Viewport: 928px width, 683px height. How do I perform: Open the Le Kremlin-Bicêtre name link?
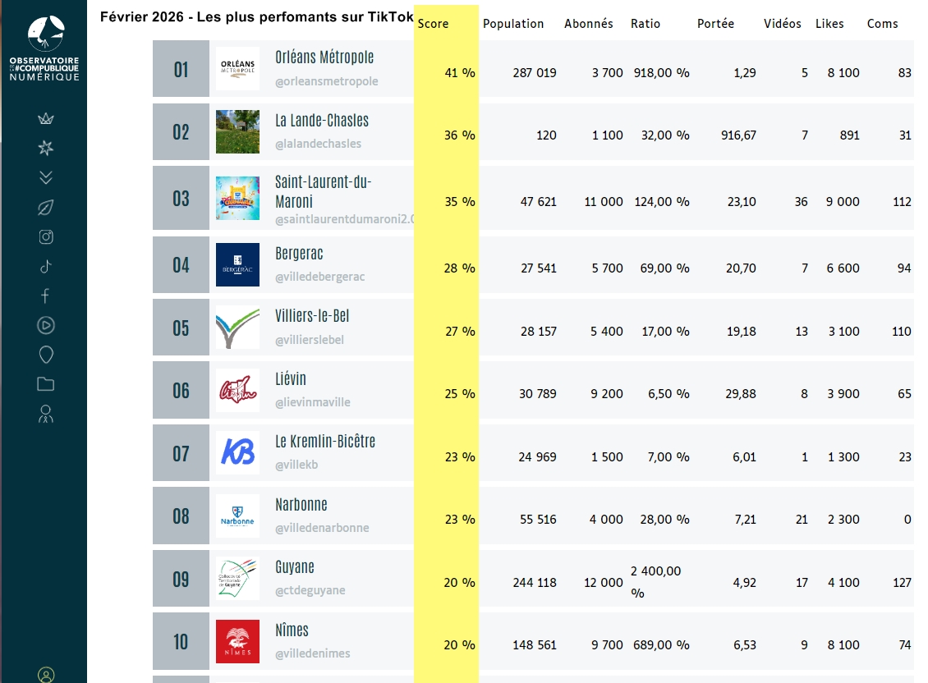coord(325,442)
